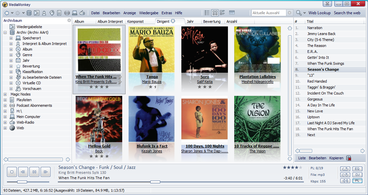Open the Wiedergabe menu
The width and height of the screenshot is (368, 195).
point(149,13)
